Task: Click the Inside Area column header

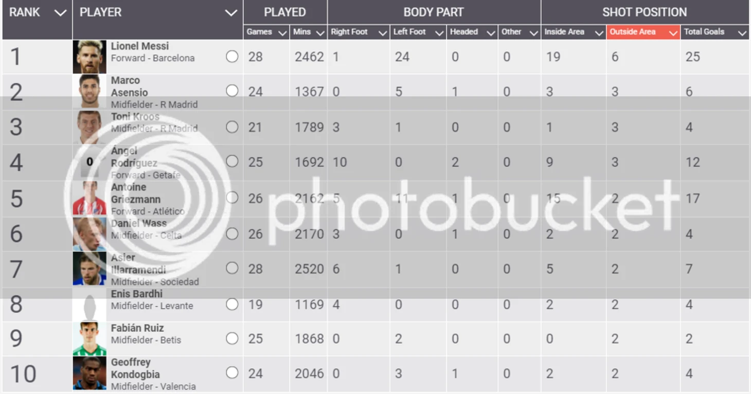Action: pyautogui.click(x=574, y=32)
